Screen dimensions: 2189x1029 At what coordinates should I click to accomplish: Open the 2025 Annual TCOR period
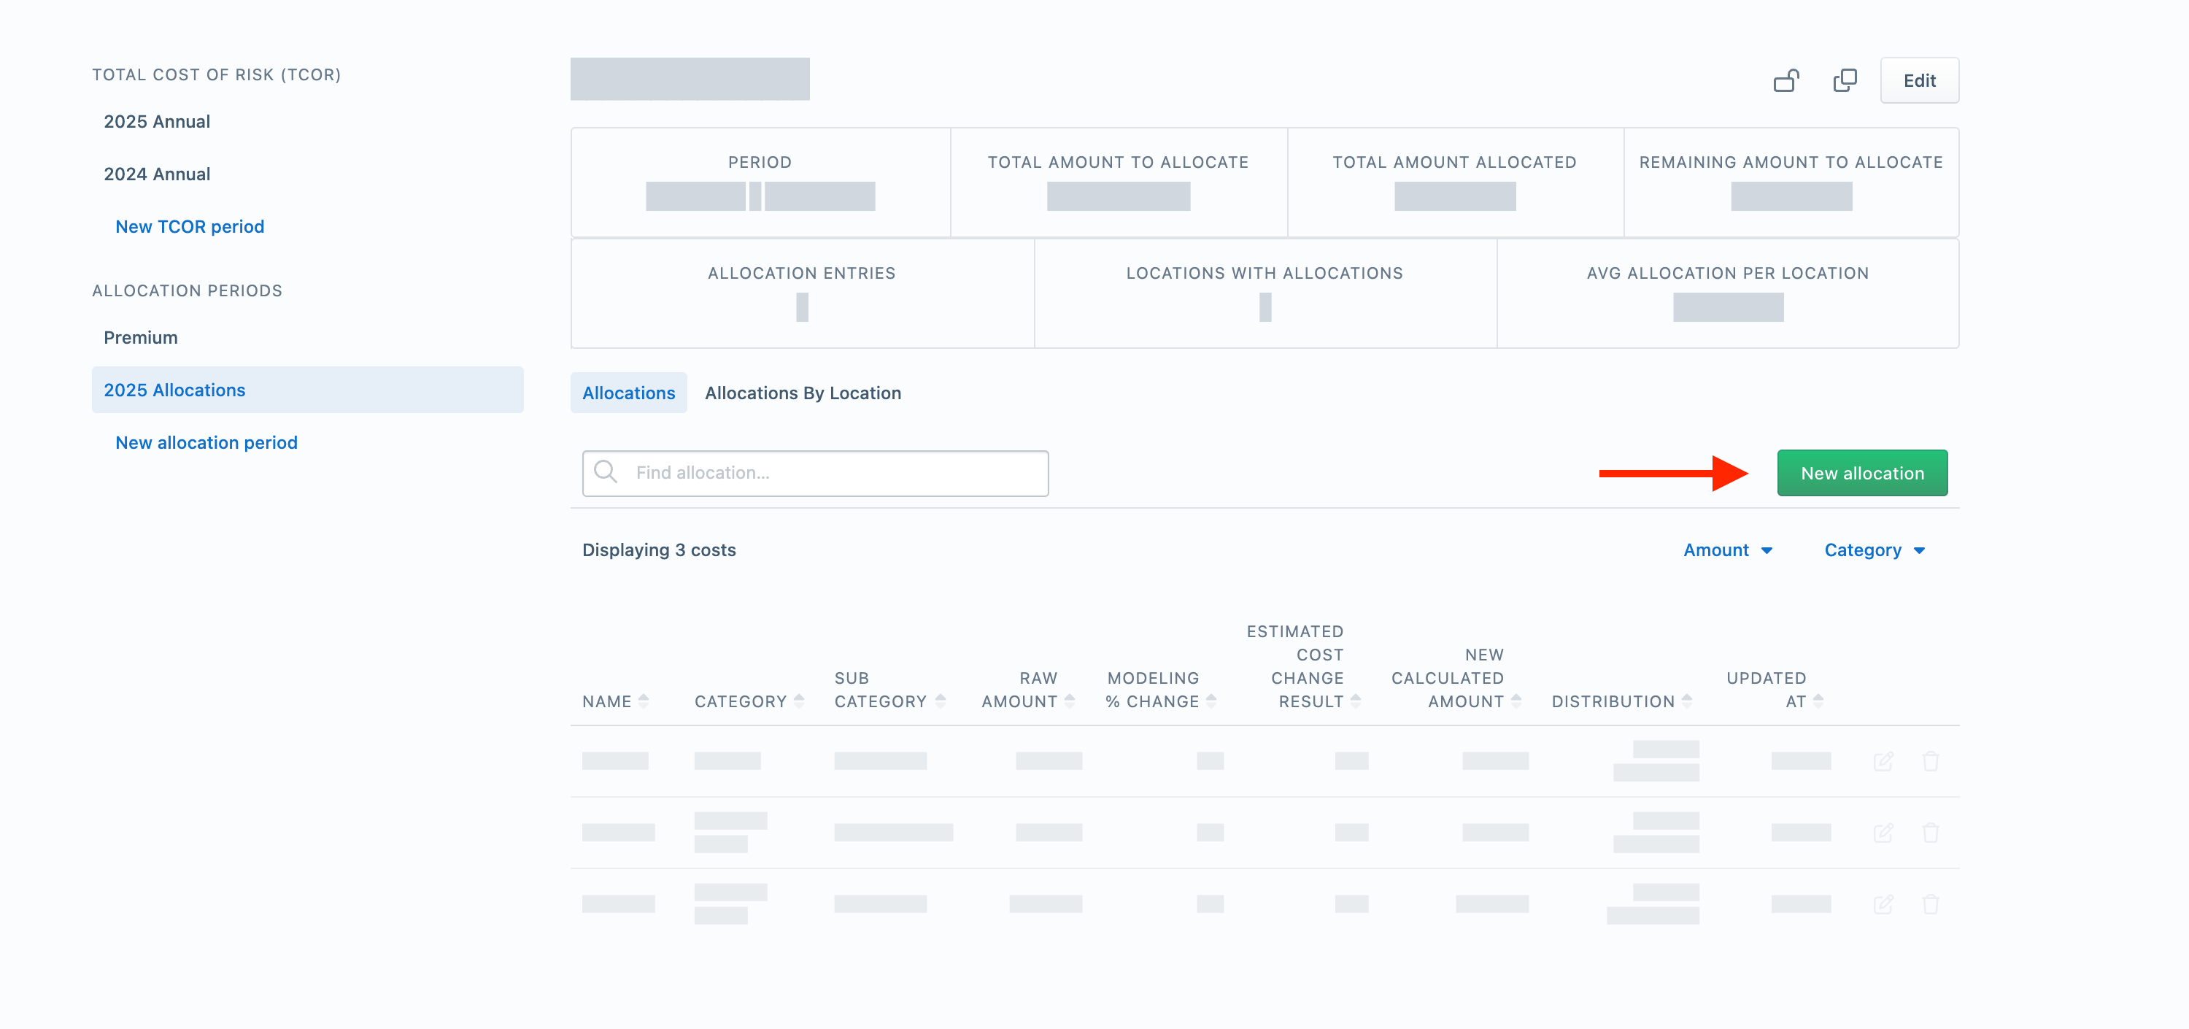point(156,121)
